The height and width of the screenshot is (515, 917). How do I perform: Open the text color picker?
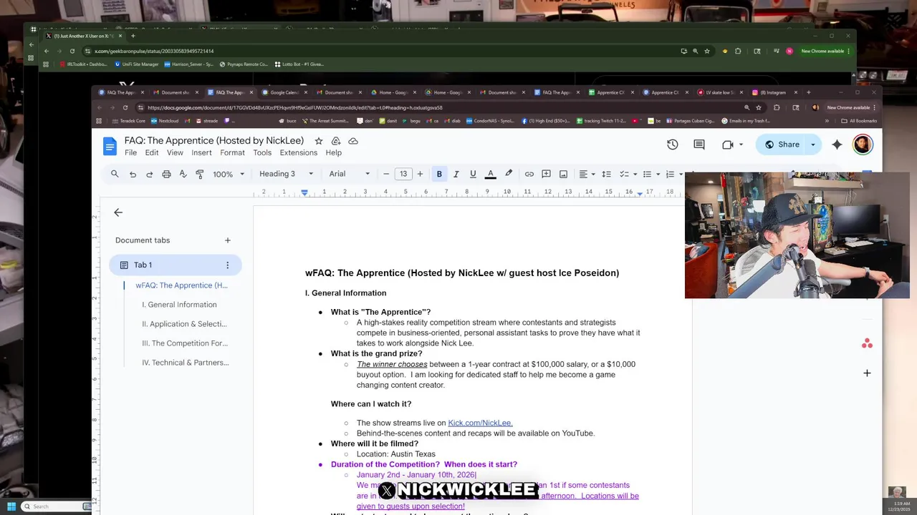click(491, 174)
